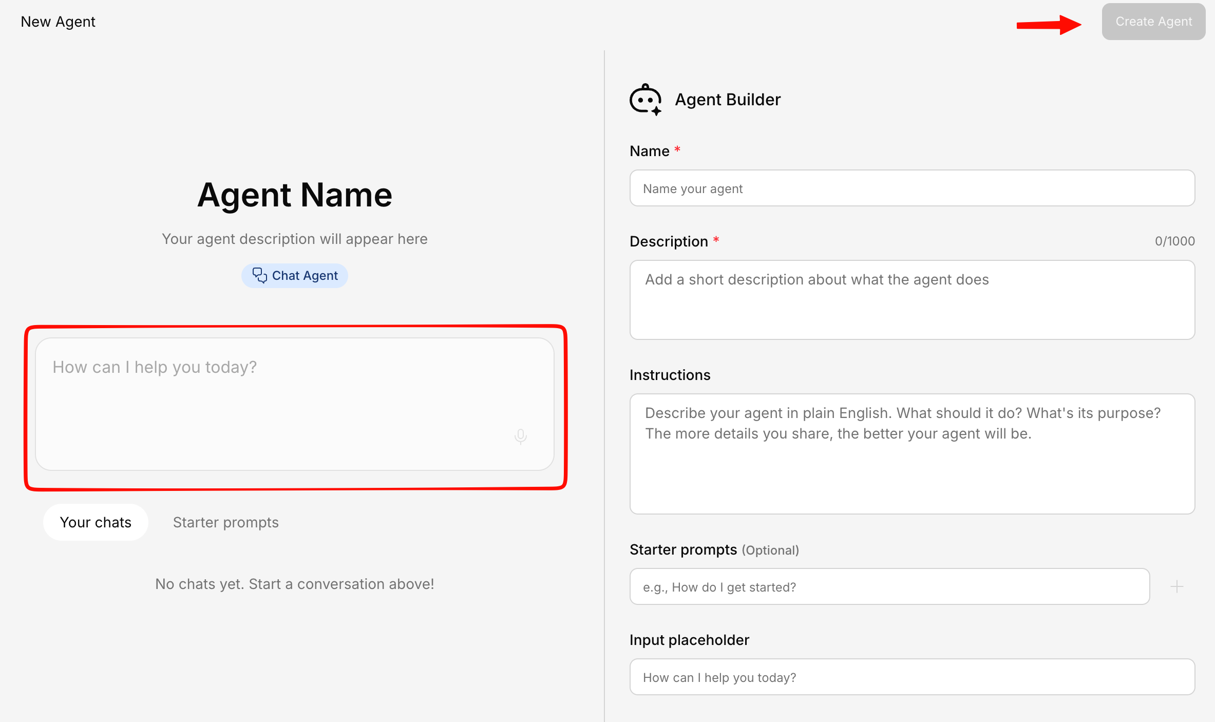Click the Agent Builder robot icon
The height and width of the screenshot is (722, 1215).
click(x=646, y=100)
